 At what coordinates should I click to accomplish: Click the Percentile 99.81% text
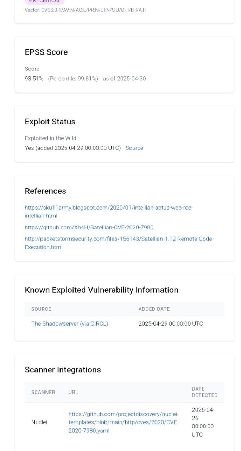tap(73, 79)
